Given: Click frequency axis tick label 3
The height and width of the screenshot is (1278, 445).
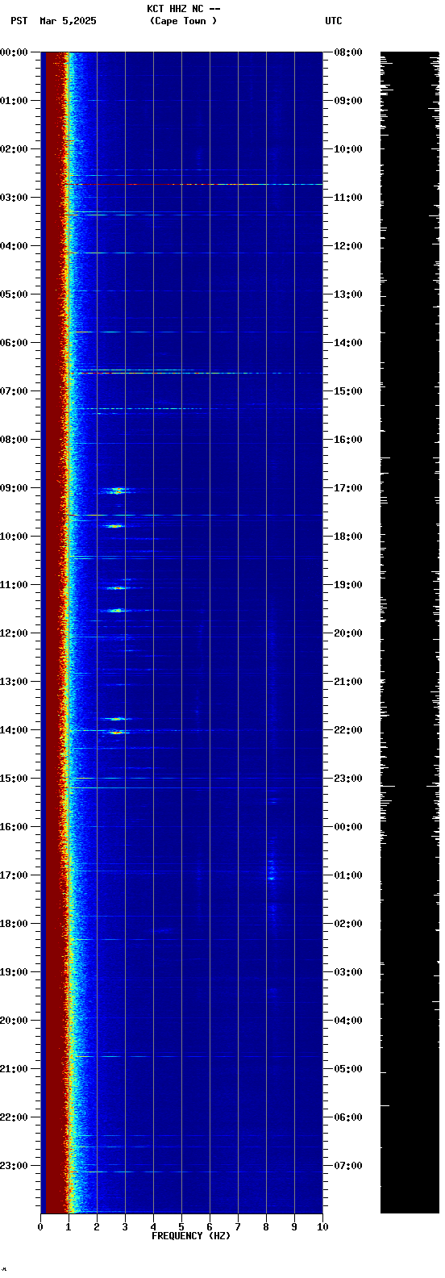Looking at the screenshot, I should [x=125, y=1227].
